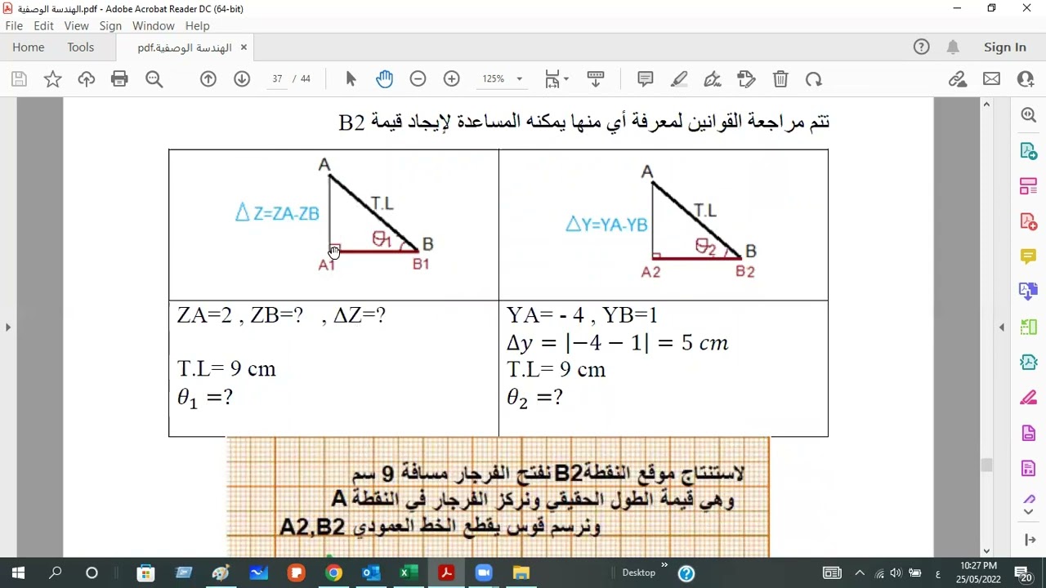1046x588 pixels.
Task: Open Zoom from the taskbar
Action: 484,573
